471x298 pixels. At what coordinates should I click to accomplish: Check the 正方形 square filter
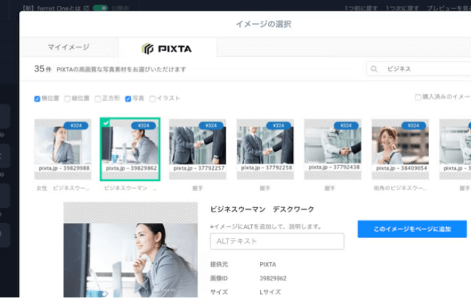(97, 99)
